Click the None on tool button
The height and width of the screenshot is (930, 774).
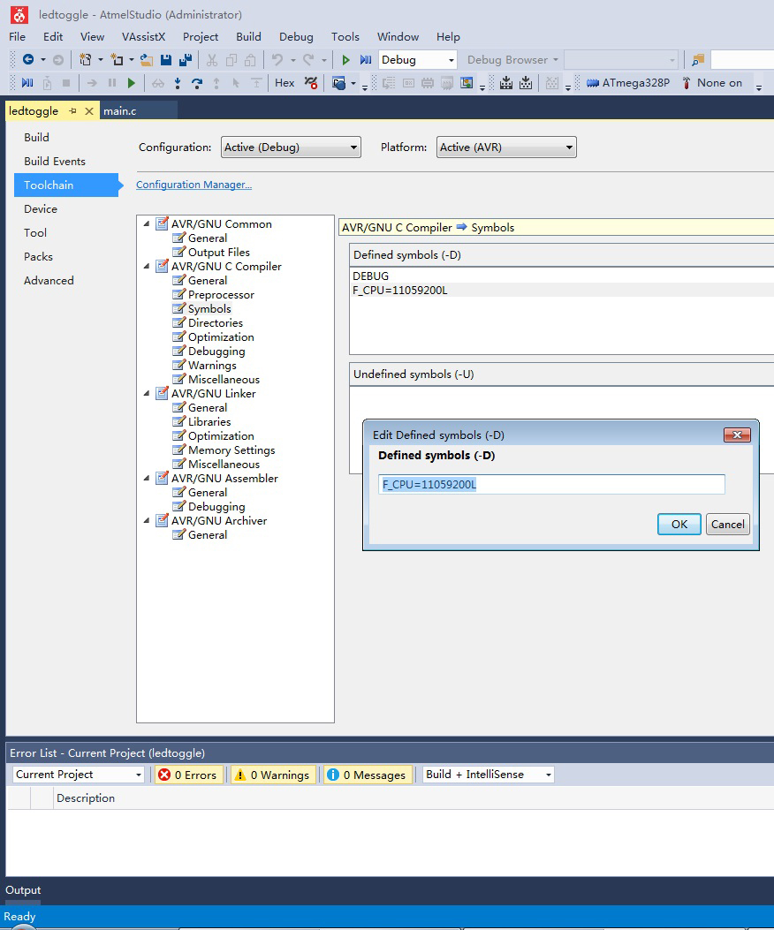tap(712, 83)
